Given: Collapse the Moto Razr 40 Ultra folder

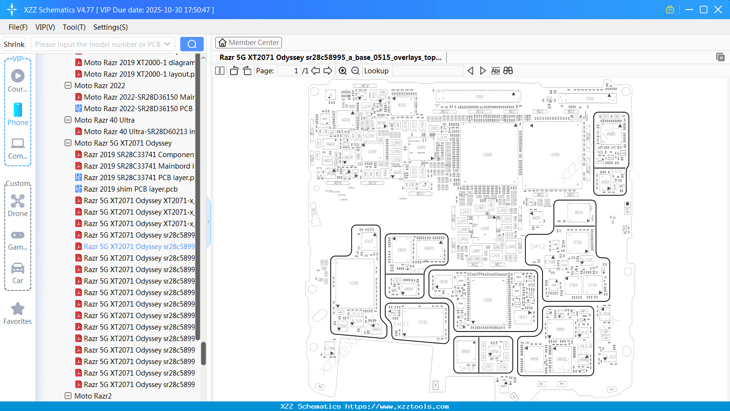Looking at the screenshot, I should 68,120.
